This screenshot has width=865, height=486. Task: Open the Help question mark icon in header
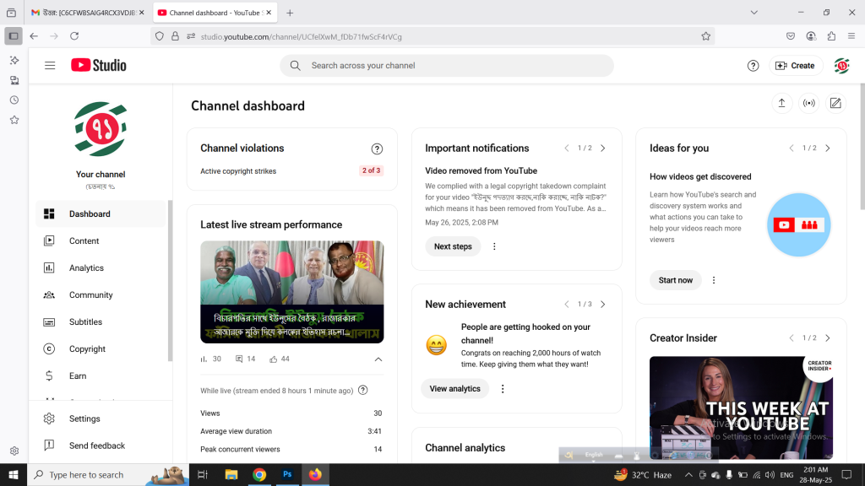[753, 66]
